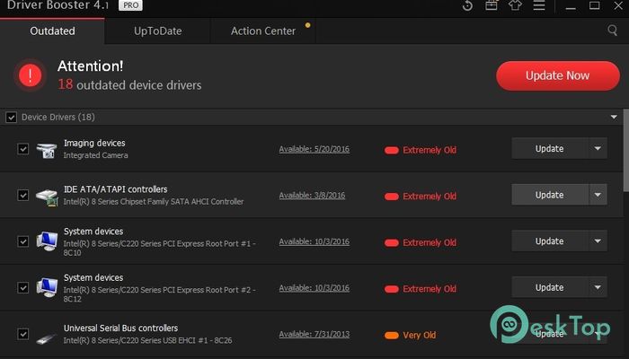Uncheck the Imaging devices checkbox
The height and width of the screenshot is (359, 629).
pyautogui.click(x=22, y=149)
